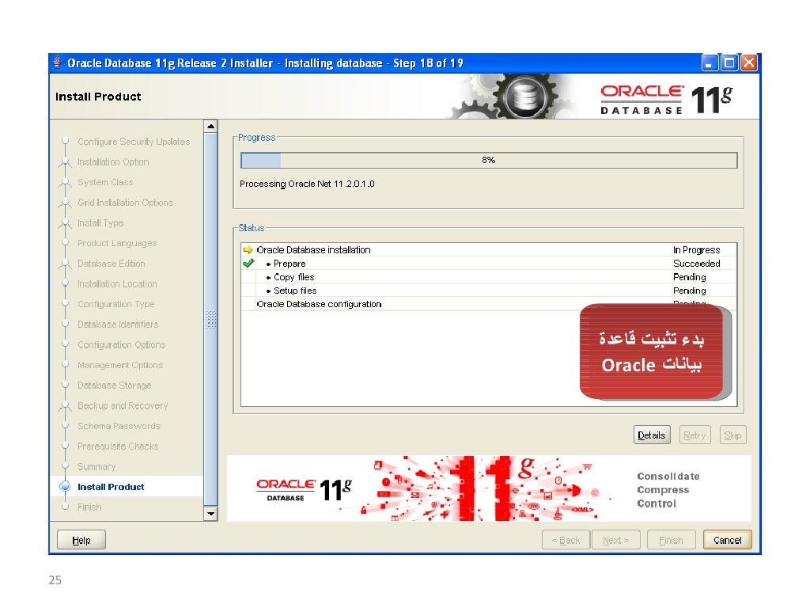The image size is (810, 608).
Task: Select Configuration Options step
Action: tap(121, 344)
